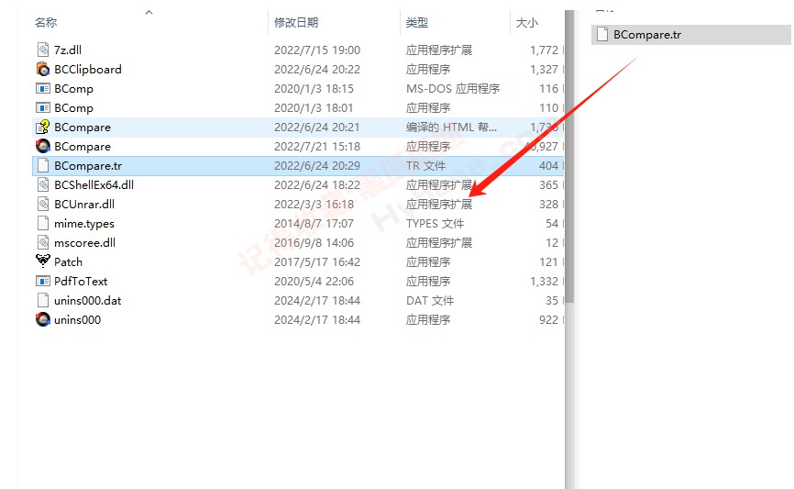Click date 2022/6/24 20:22
The height and width of the screenshot is (489, 794).
click(x=317, y=69)
